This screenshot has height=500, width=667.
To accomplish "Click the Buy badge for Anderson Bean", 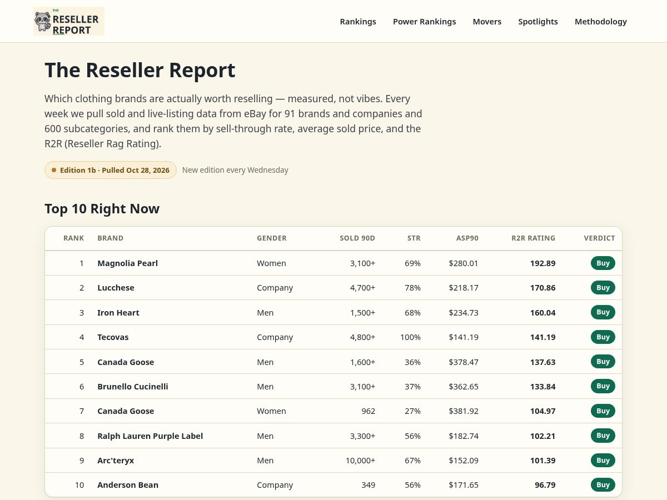I will (603, 485).
